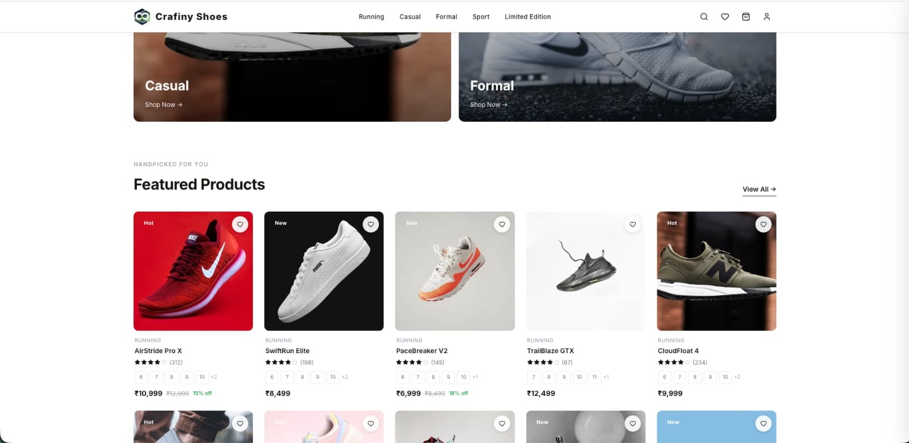
Task: Expand extra sizes via +1 on PaceBreaker V2
Action: 476,376
